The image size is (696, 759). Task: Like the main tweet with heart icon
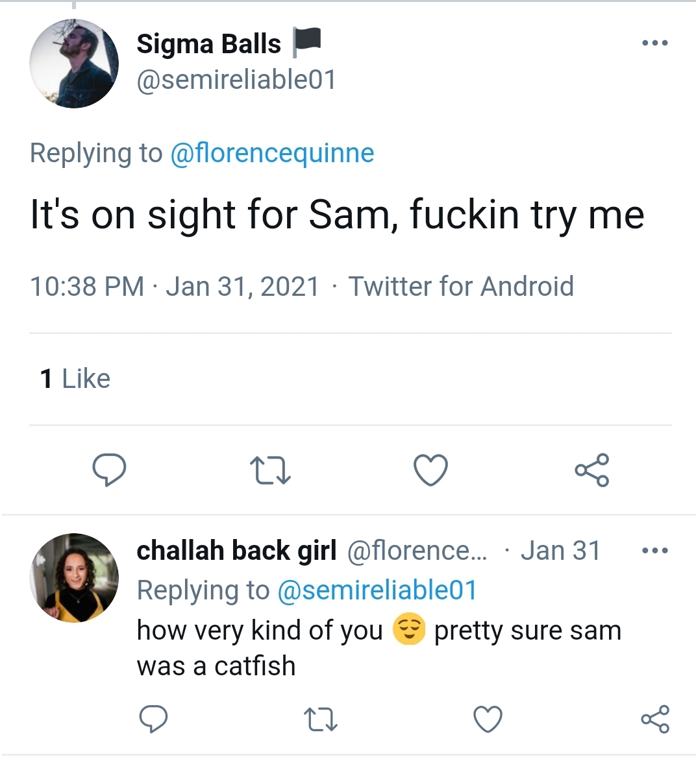pyautogui.click(x=430, y=470)
